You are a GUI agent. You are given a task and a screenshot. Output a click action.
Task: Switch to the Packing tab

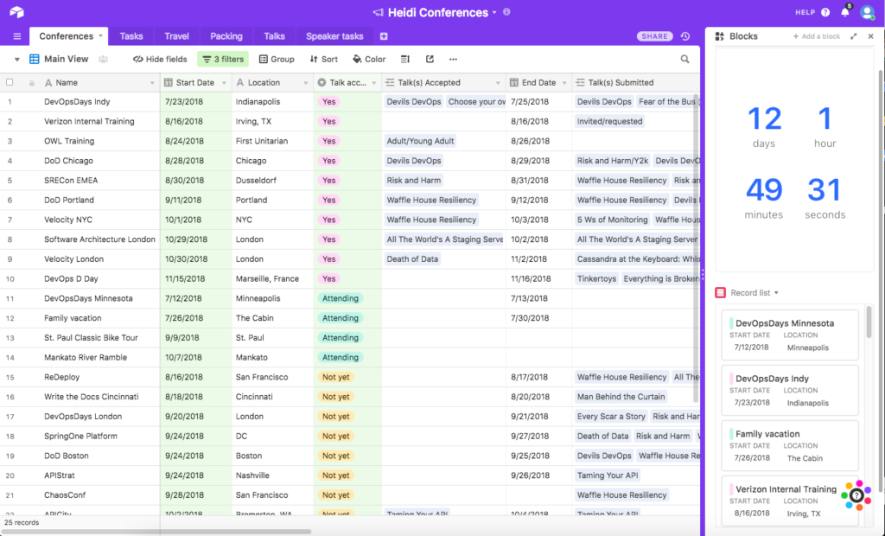226,36
